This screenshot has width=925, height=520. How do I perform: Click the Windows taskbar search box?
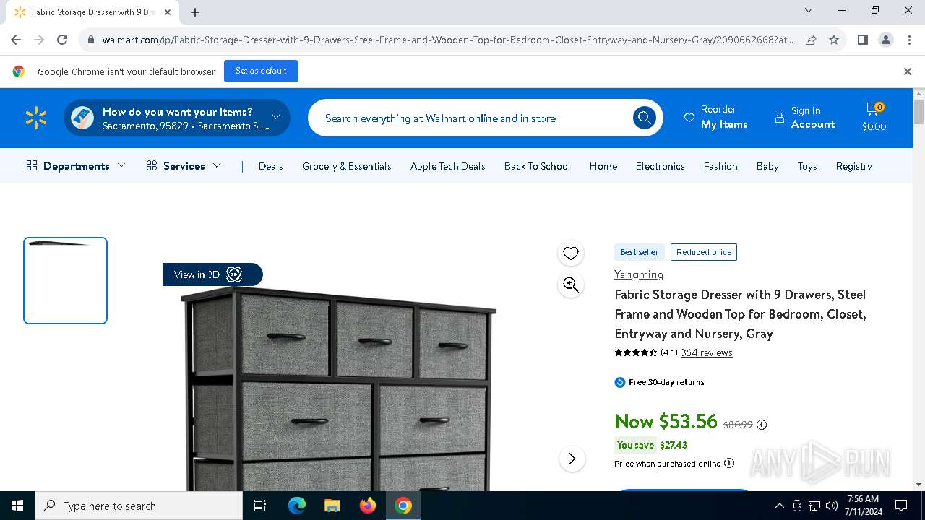click(x=139, y=506)
